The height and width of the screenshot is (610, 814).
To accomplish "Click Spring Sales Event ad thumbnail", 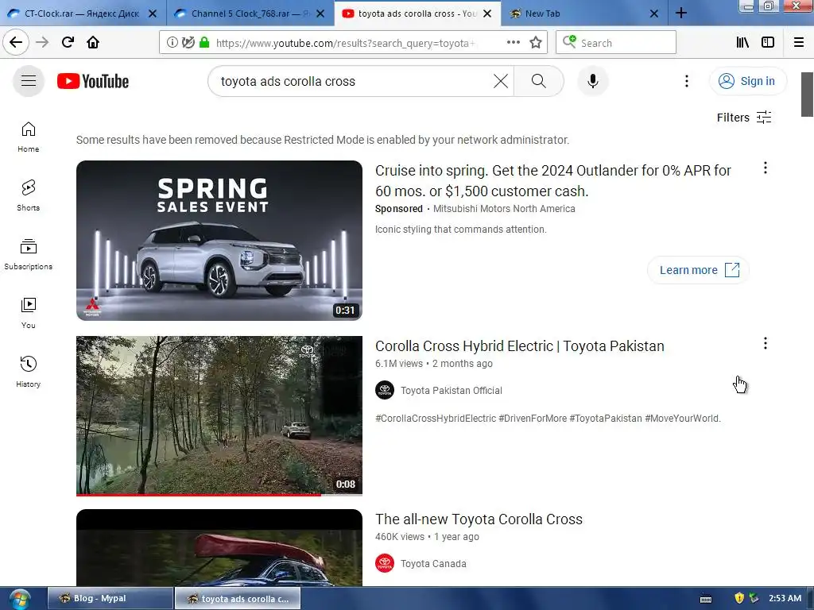I will tap(219, 240).
